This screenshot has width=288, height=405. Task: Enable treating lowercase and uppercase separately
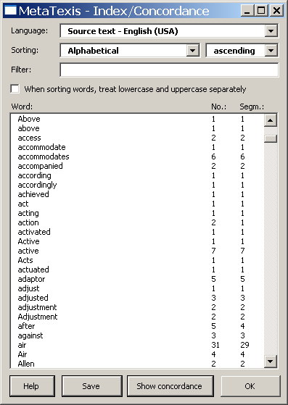pos(15,89)
